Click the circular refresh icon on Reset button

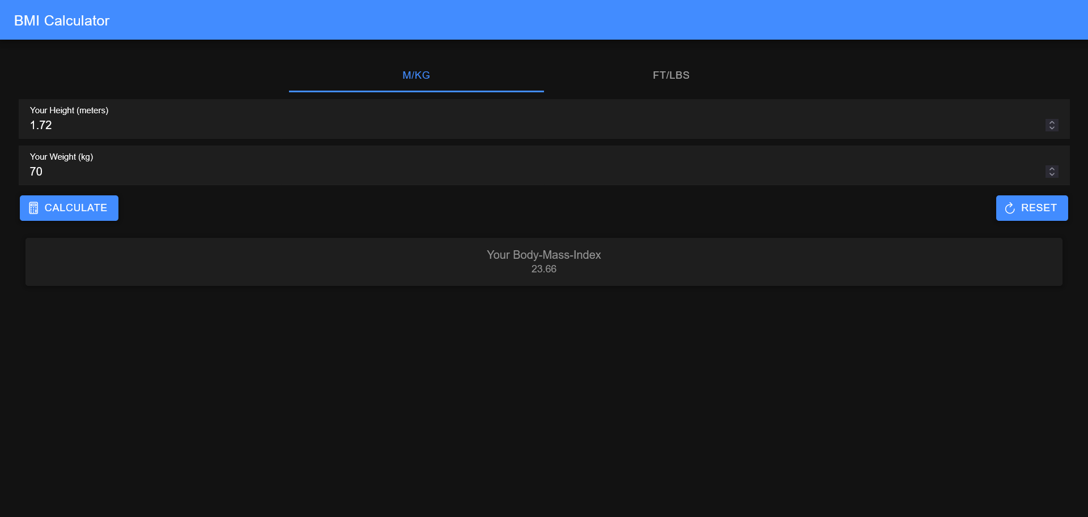1010,208
